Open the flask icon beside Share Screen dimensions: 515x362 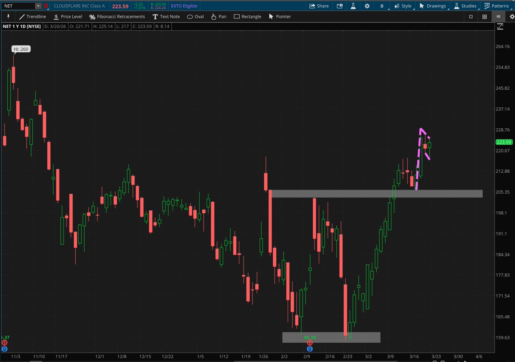[353, 6]
